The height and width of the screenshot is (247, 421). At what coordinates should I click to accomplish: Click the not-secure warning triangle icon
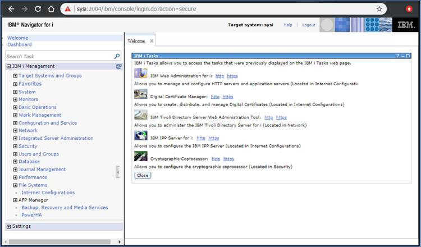click(68, 9)
